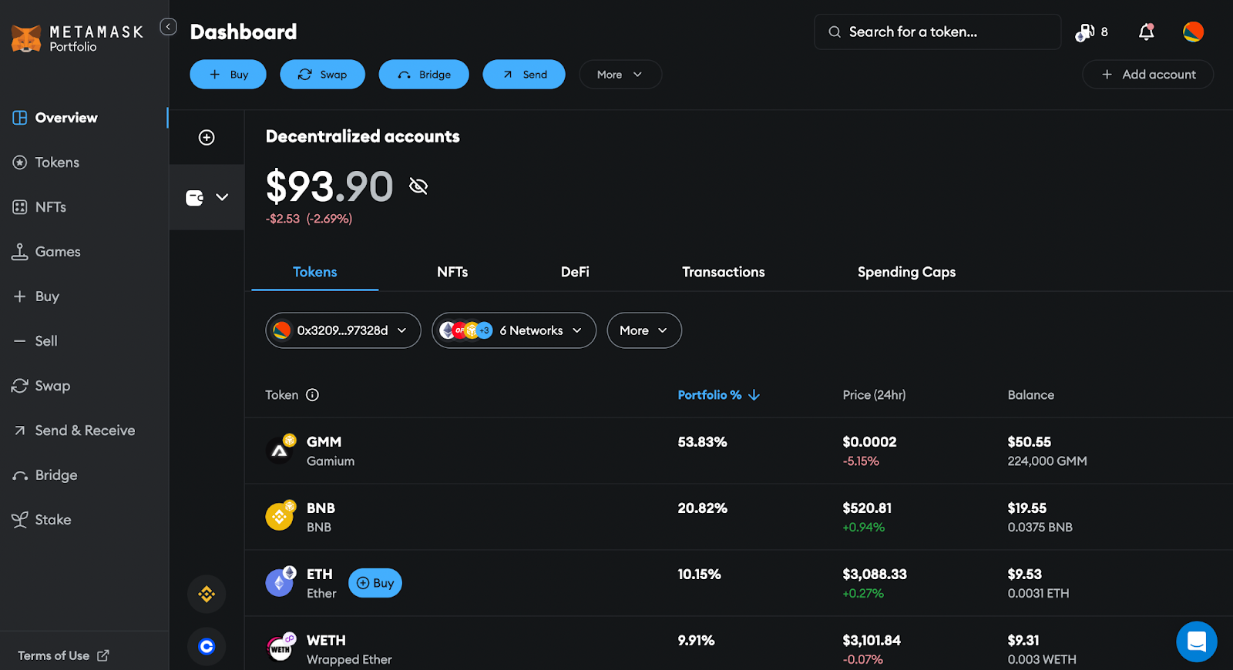Viewport: 1233px width, 670px height.
Task: Click the $9.53 ETH balance
Action: tap(1025, 575)
